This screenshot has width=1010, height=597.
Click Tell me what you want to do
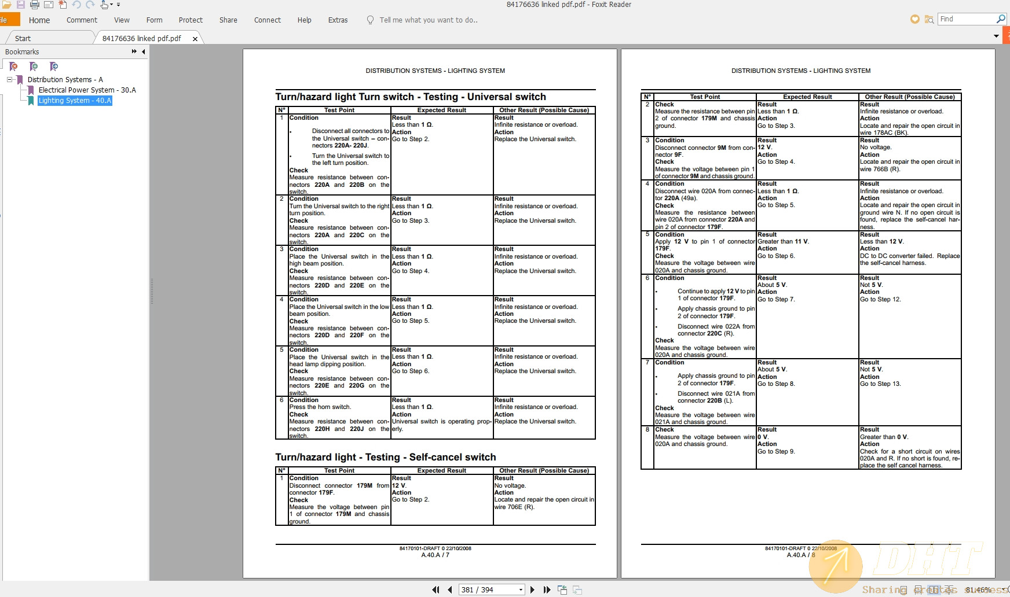coord(429,20)
